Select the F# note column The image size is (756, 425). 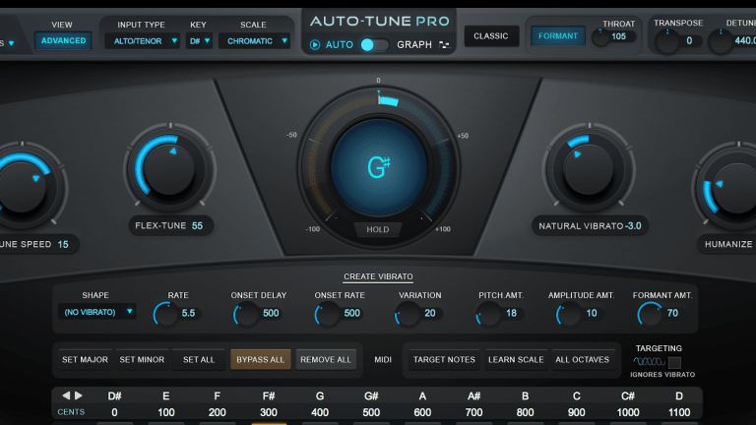268,404
